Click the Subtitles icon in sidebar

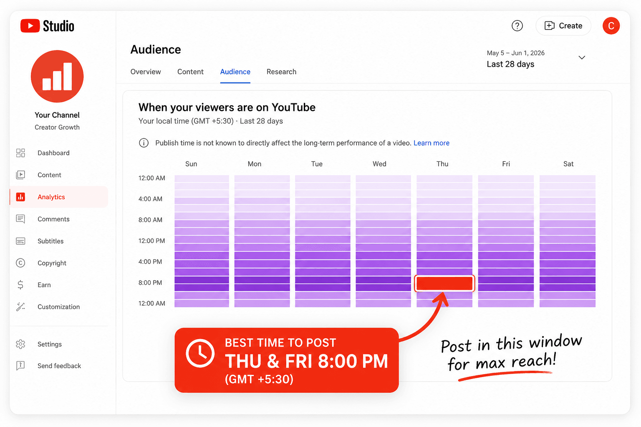coord(20,241)
